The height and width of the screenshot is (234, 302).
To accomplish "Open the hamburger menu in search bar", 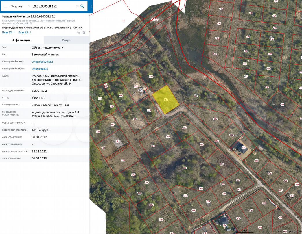I will point(5,6).
